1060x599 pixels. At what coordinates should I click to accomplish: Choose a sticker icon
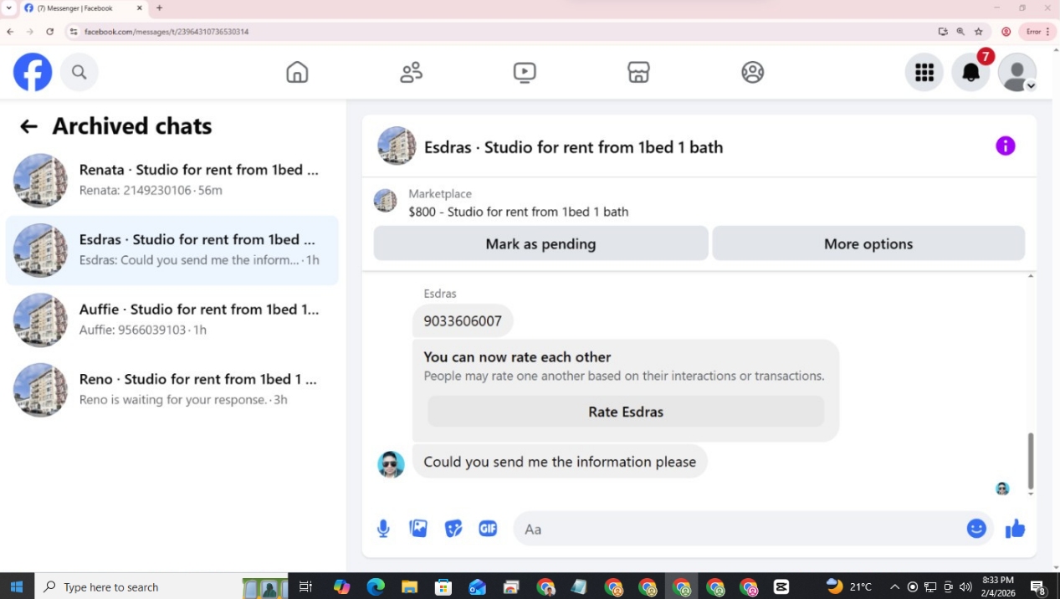[x=453, y=529]
